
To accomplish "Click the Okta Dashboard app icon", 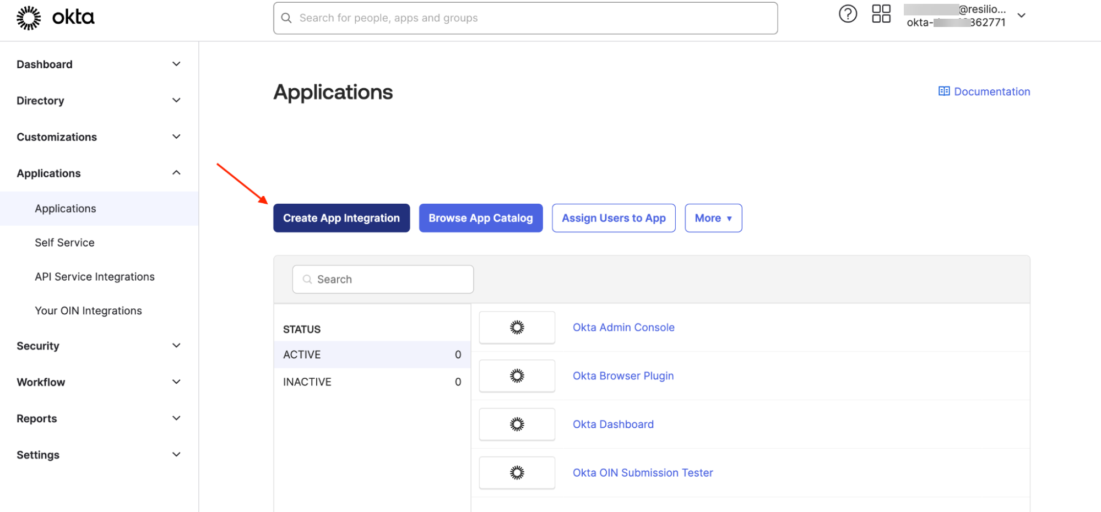I will click(x=517, y=424).
